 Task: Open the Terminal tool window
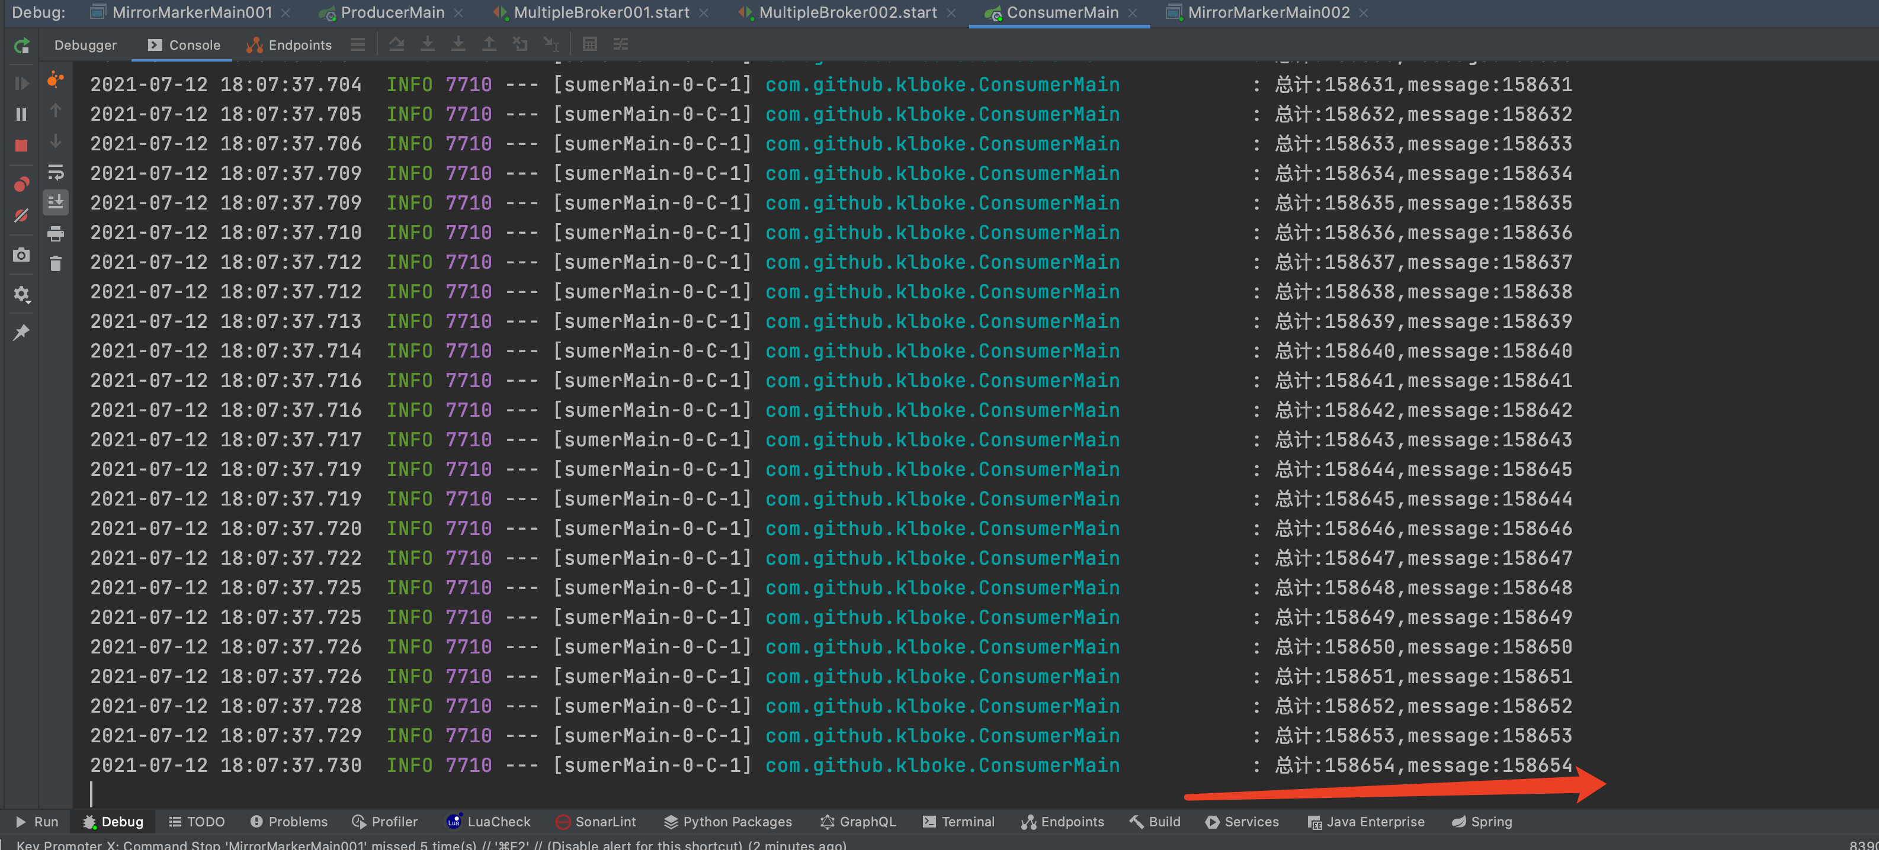(x=958, y=822)
